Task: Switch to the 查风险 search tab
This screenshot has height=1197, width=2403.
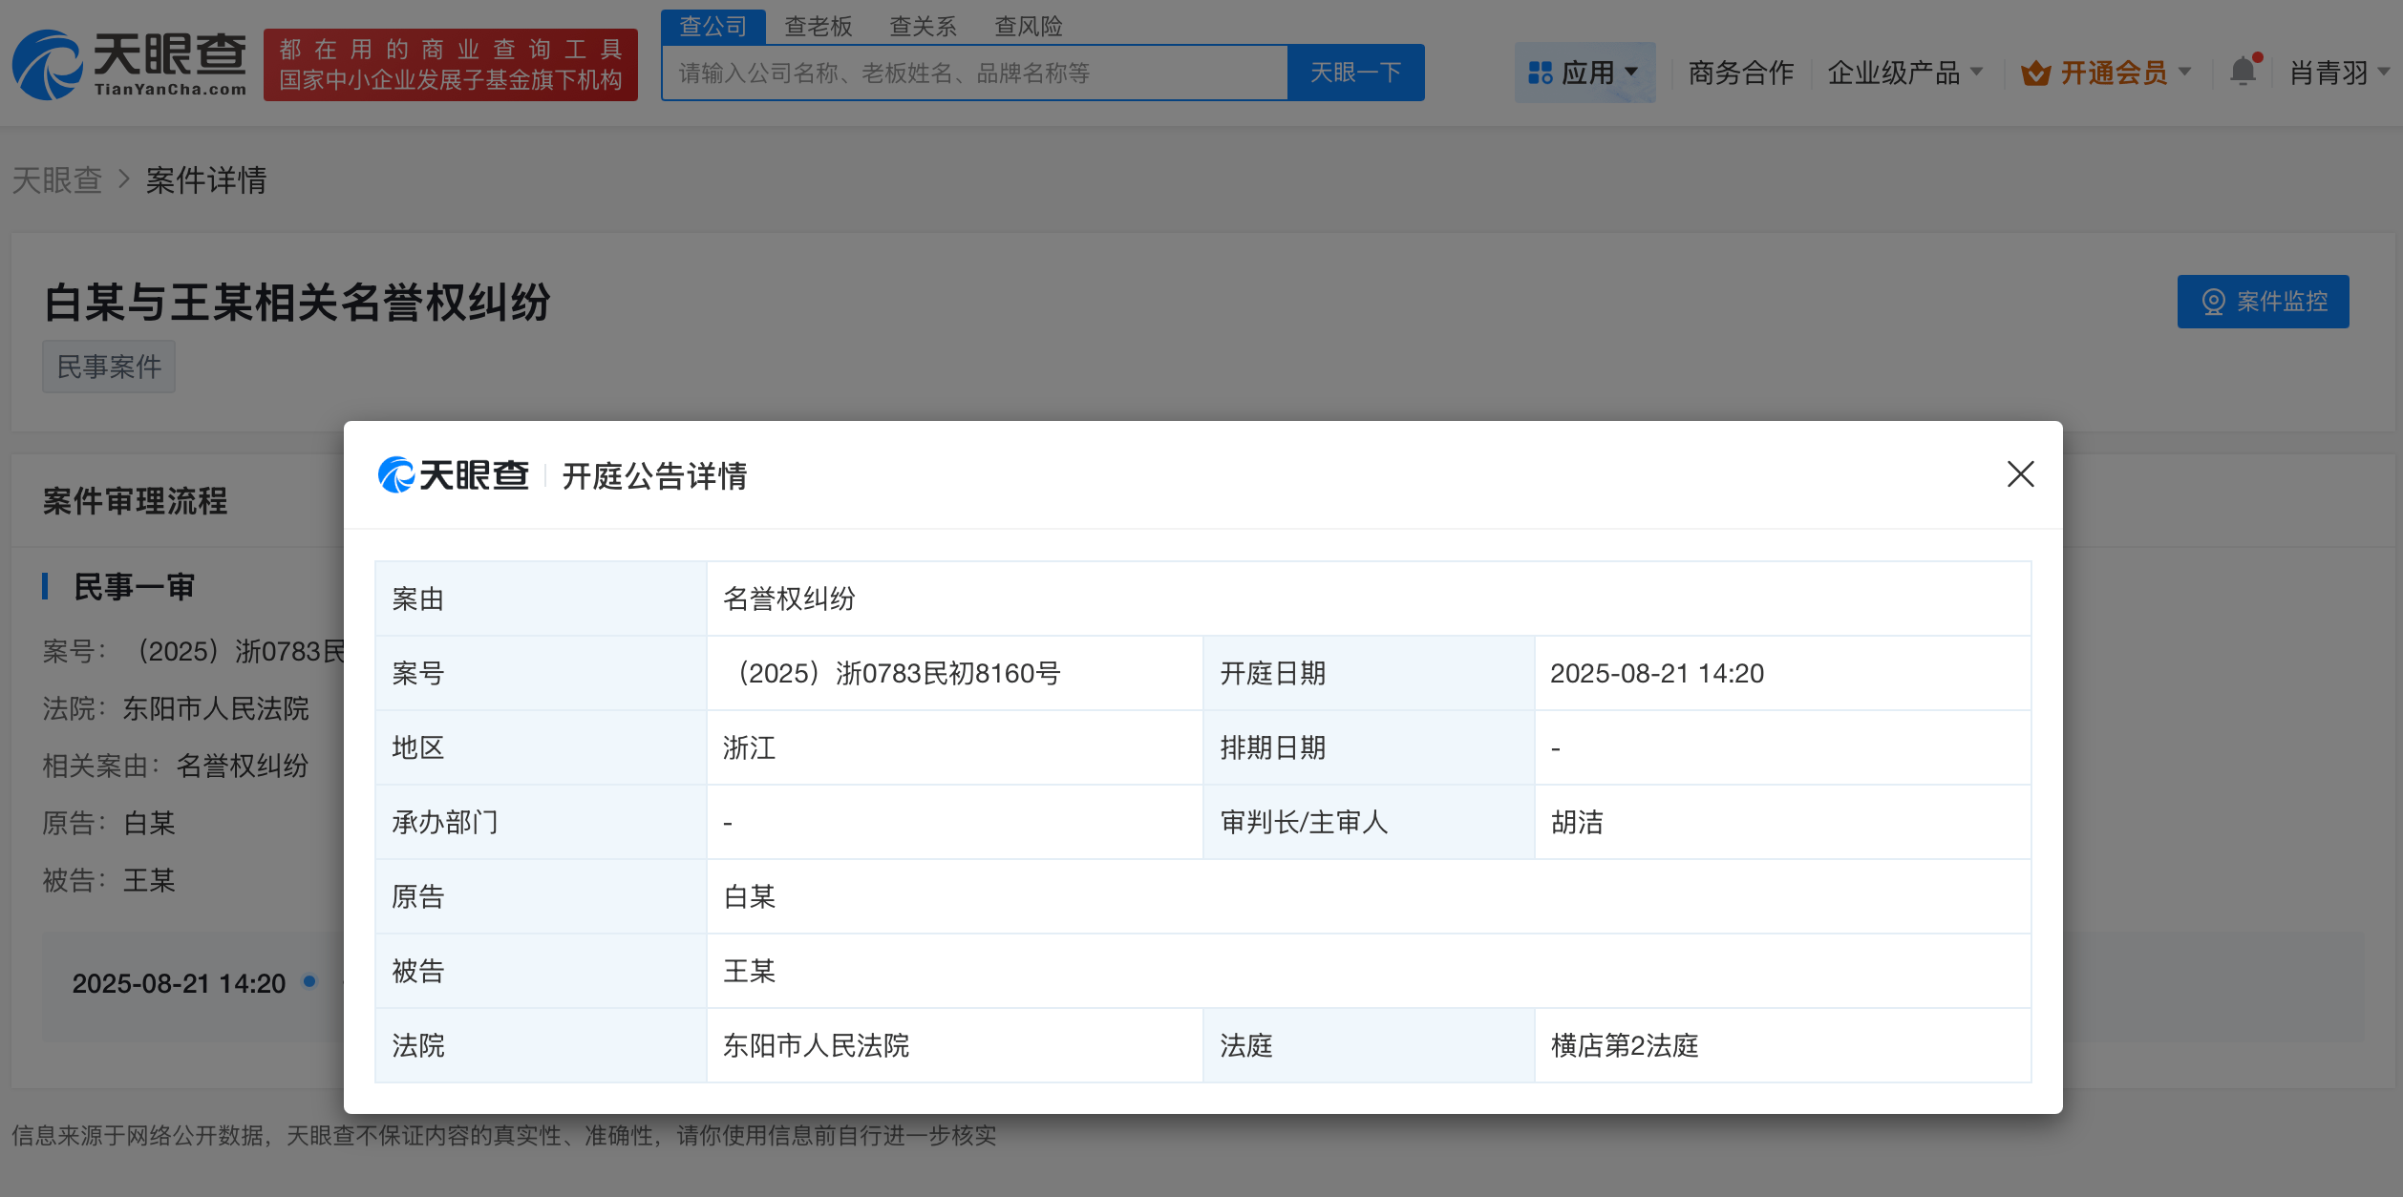Action: point(1029,27)
